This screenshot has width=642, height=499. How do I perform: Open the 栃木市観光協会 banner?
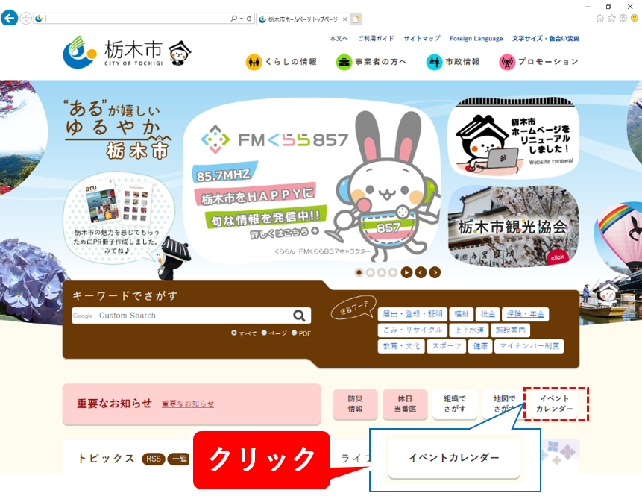[x=513, y=226]
